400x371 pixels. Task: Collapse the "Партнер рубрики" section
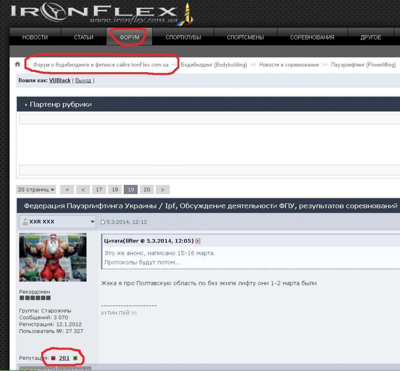(26, 104)
